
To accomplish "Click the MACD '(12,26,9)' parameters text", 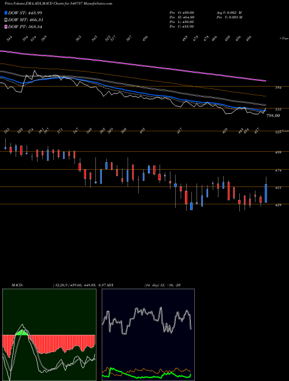I will point(60,285).
